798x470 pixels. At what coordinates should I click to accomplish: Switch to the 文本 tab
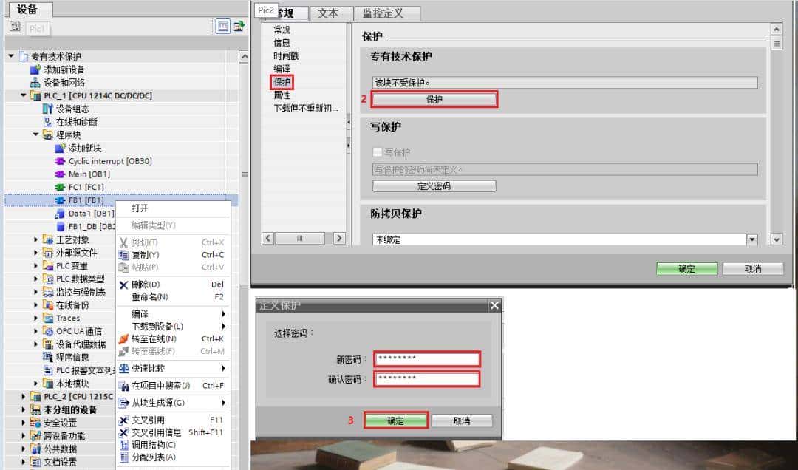click(x=330, y=13)
